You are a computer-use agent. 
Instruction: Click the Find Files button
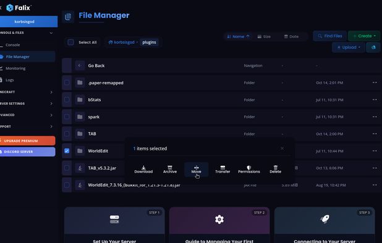pos(330,36)
